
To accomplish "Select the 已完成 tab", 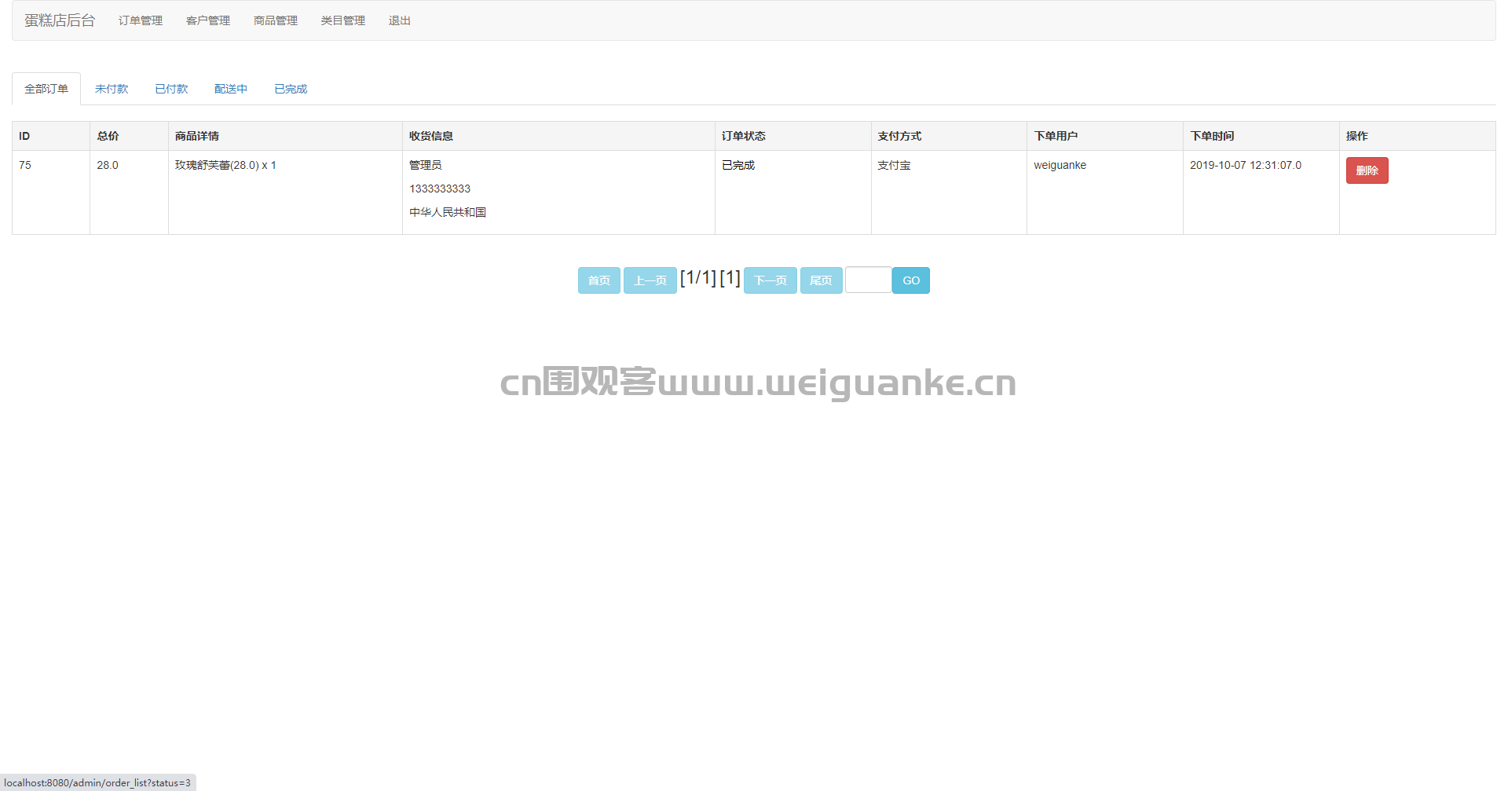I will click(291, 89).
